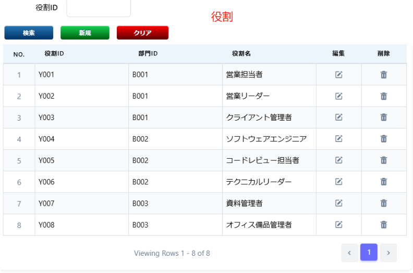This screenshot has width=413, height=273.
Task: Go to the next page arrow
Action: pos(388,253)
